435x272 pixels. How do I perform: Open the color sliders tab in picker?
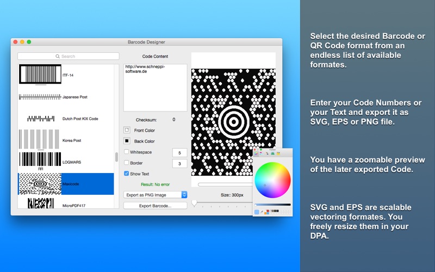tap(262, 153)
